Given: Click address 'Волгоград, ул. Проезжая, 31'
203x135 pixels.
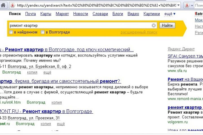Looking at the screenshot, I should tap(34, 118).
